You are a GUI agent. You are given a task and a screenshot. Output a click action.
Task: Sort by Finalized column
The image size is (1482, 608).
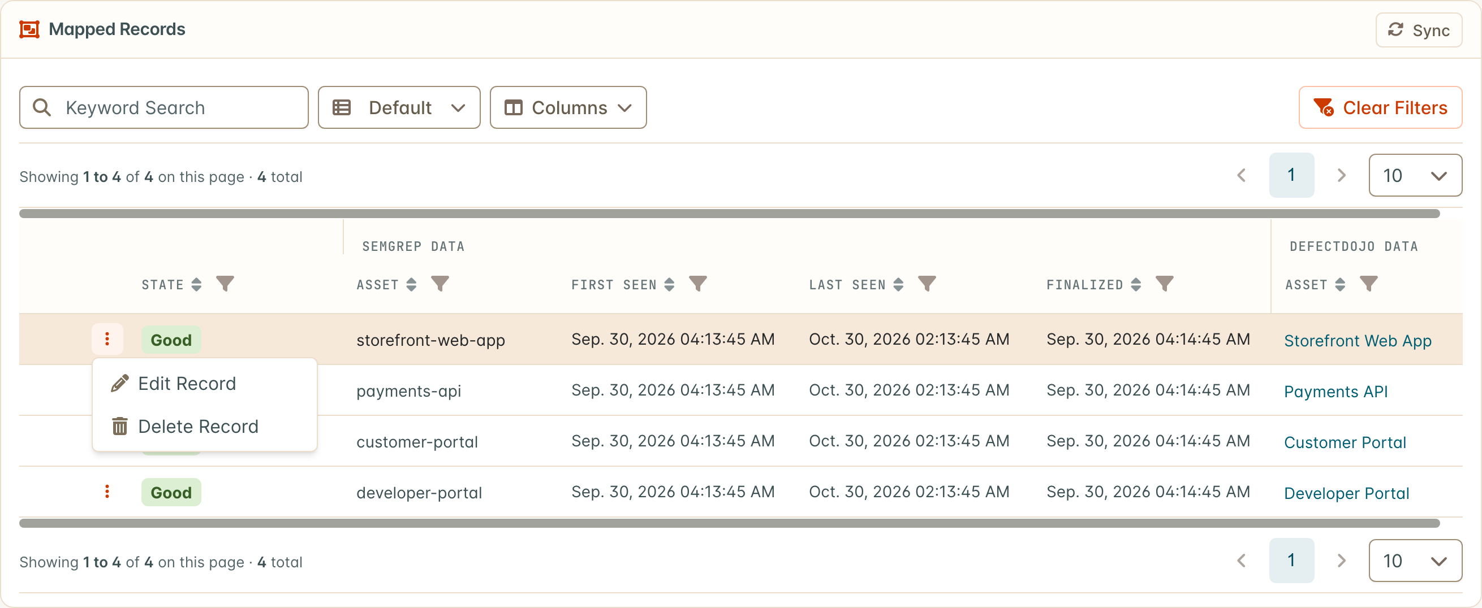tap(1136, 284)
